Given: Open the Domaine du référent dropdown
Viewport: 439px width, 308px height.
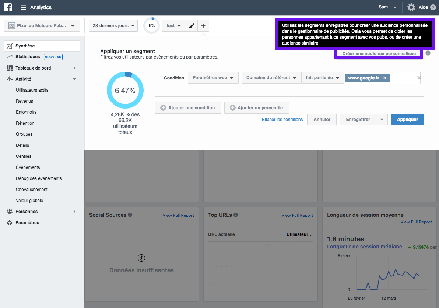Looking at the screenshot, I should [271, 78].
